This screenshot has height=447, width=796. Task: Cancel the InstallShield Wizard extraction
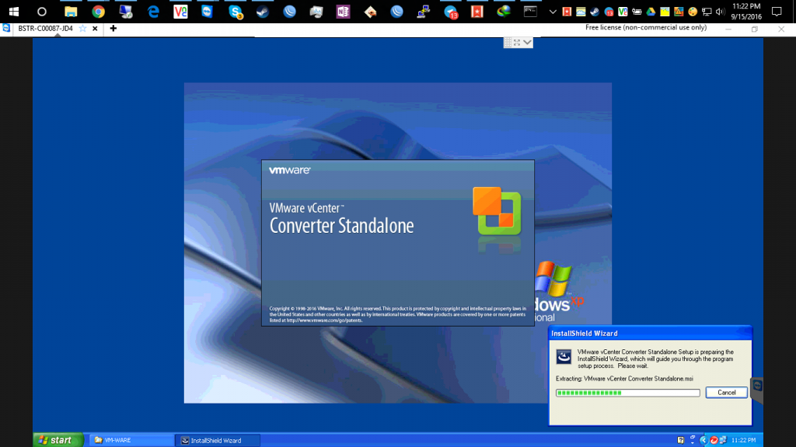pyautogui.click(x=727, y=392)
